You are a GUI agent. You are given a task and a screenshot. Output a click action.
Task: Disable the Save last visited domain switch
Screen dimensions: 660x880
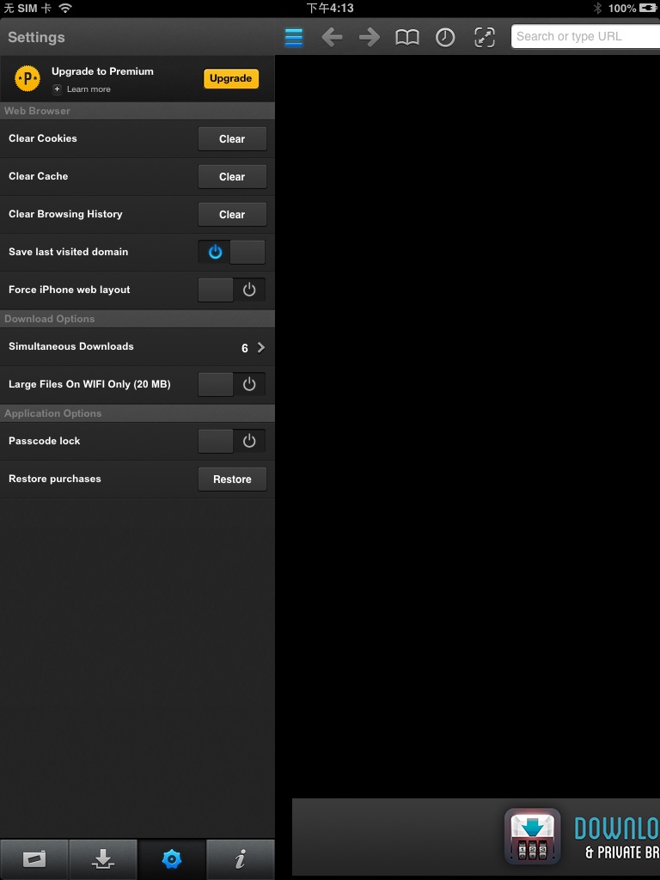(x=231, y=252)
